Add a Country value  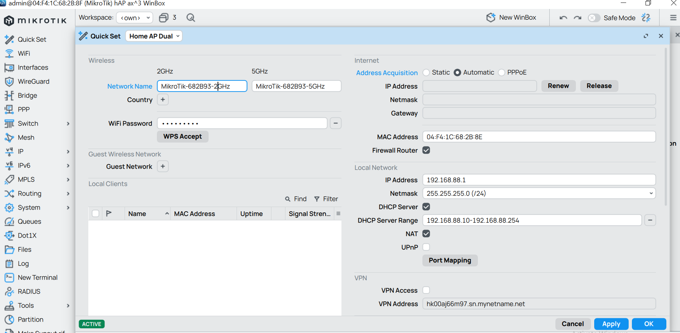[163, 99]
